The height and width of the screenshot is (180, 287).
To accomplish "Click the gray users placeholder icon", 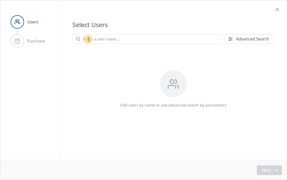I will click(173, 84).
